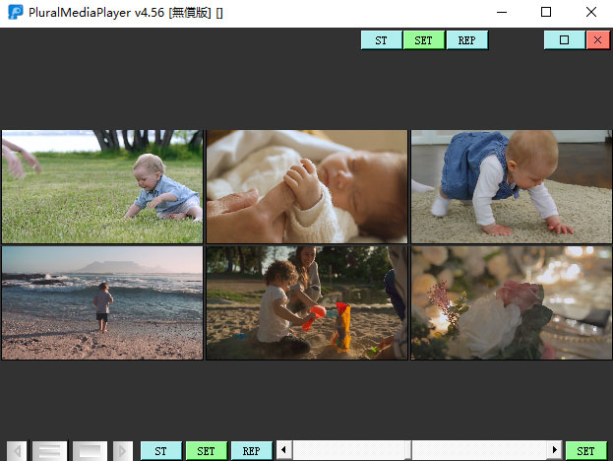Select the baby on grass video
The height and width of the screenshot is (461, 613).
pos(102,186)
